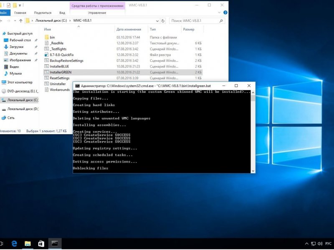
Task: Change input language РУС indicator
Action: pyautogui.click(x=328, y=244)
